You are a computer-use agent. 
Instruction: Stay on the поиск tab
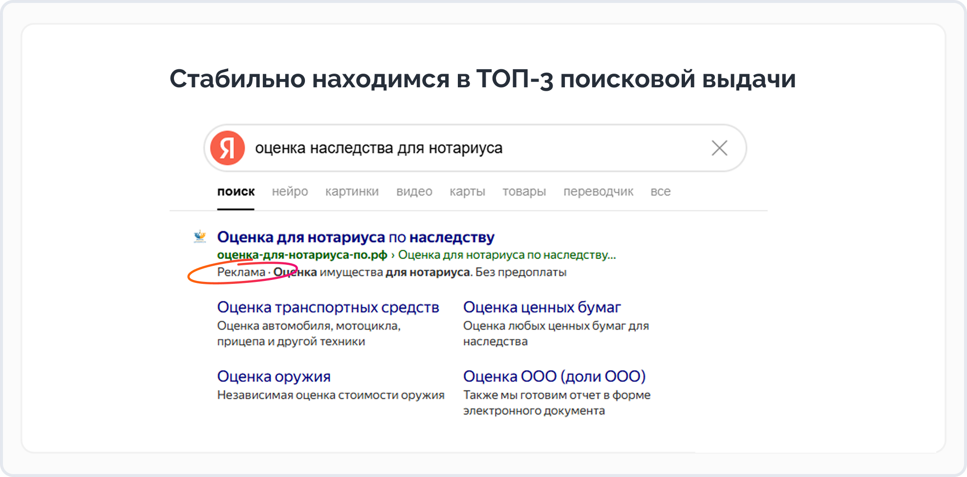pos(236,192)
